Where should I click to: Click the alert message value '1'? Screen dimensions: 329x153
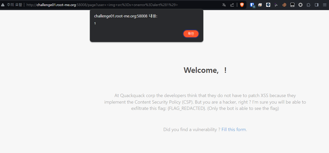tap(95, 23)
